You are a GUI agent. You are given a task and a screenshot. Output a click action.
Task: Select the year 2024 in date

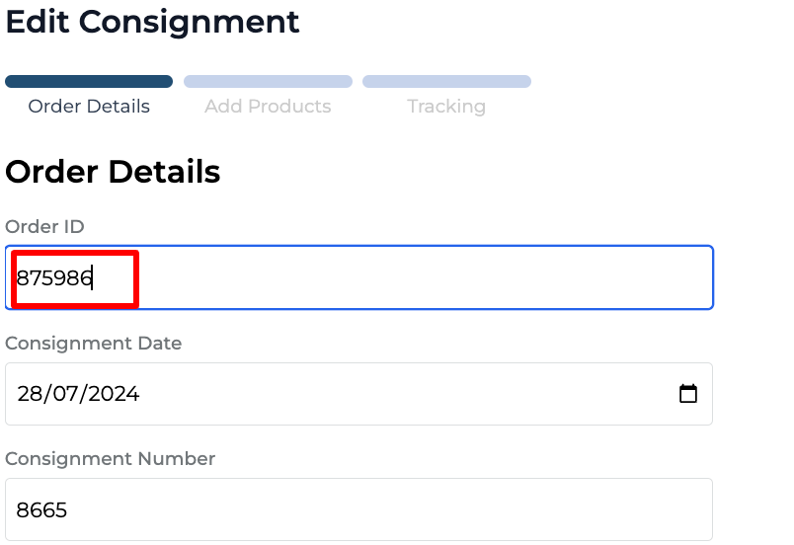pyautogui.click(x=111, y=394)
